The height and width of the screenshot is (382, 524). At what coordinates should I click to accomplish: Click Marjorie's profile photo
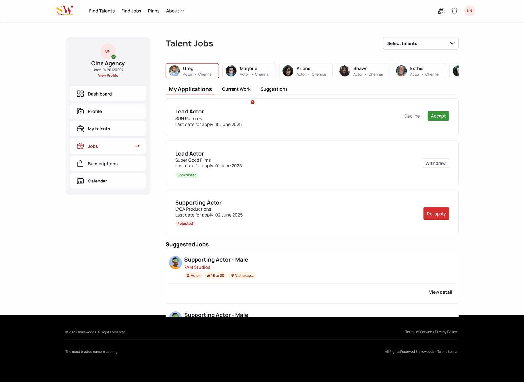pos(231,71)
